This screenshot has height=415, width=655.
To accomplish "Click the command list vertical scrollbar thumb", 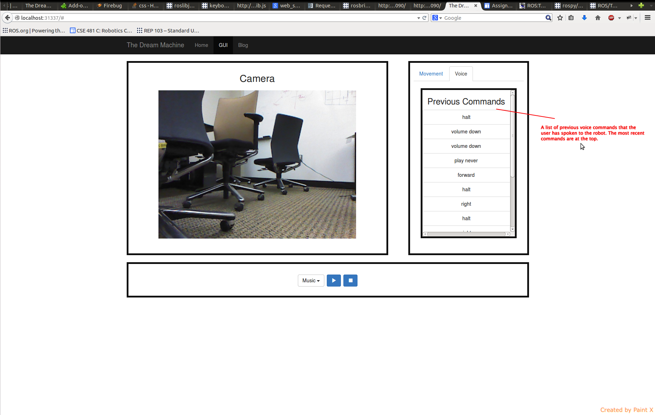I will pos(512,136).
